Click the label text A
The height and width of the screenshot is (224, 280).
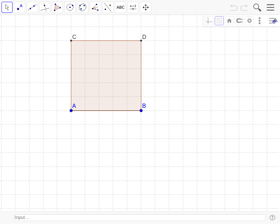point(74,106)
